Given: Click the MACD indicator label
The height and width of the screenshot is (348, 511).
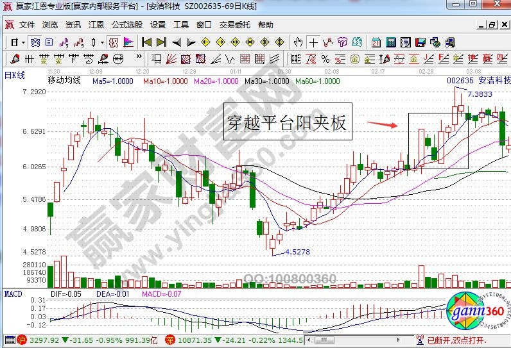Looking at the screenshot, I should [13, 293].
